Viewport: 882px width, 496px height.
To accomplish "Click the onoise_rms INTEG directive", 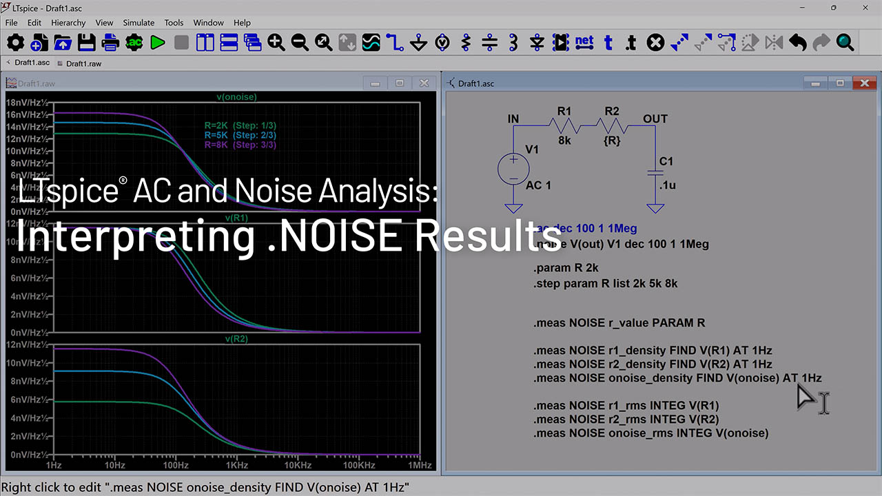I will tap(650, 433).
